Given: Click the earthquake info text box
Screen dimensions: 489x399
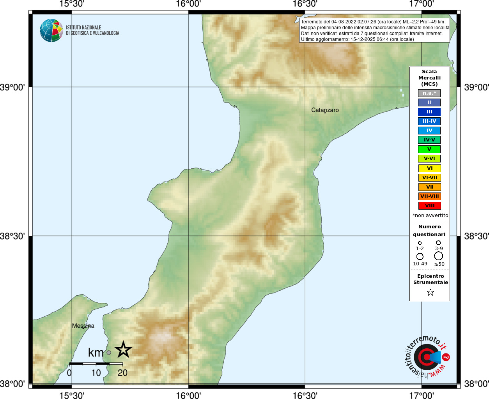Looking at the screenshot, I should click(x=374, y=30).
